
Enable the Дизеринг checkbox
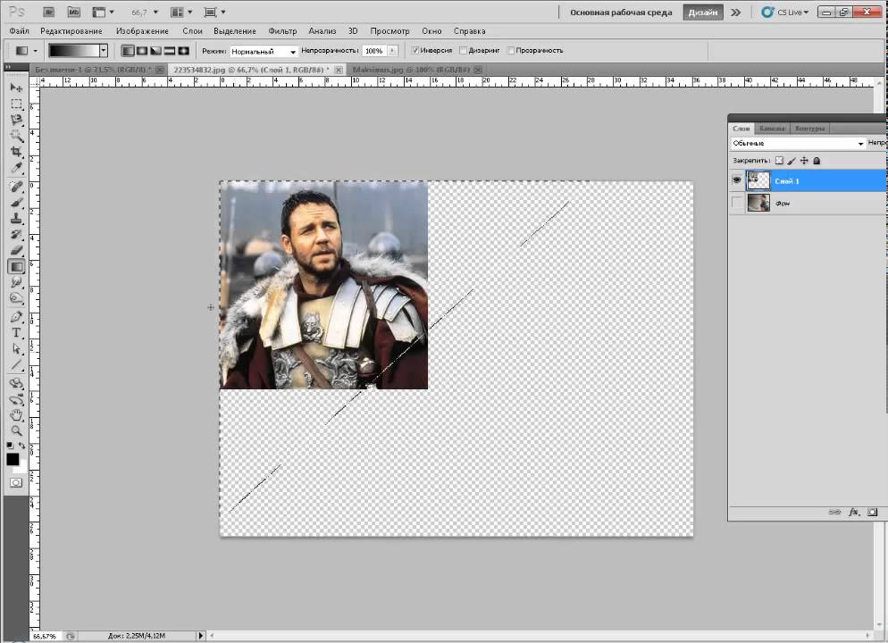(x=464, y=50)
